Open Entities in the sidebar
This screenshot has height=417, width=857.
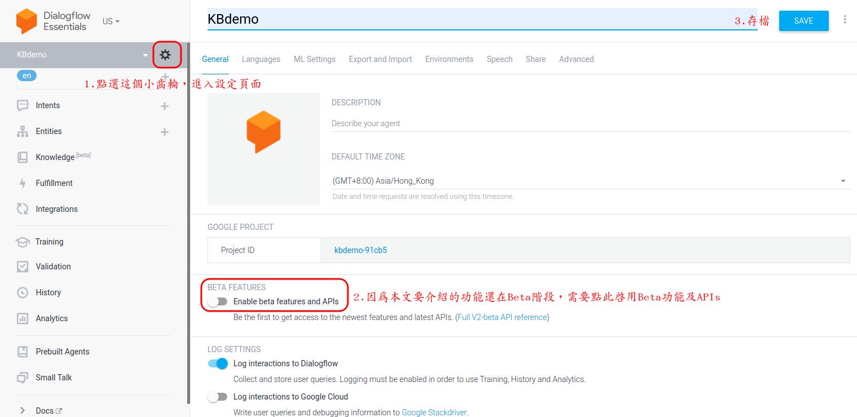click(49, 131)
